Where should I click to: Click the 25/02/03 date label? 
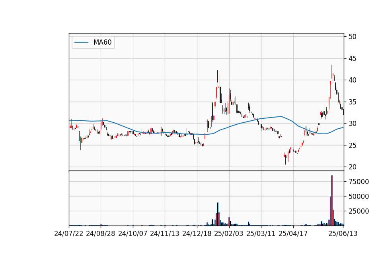[229, 234]
